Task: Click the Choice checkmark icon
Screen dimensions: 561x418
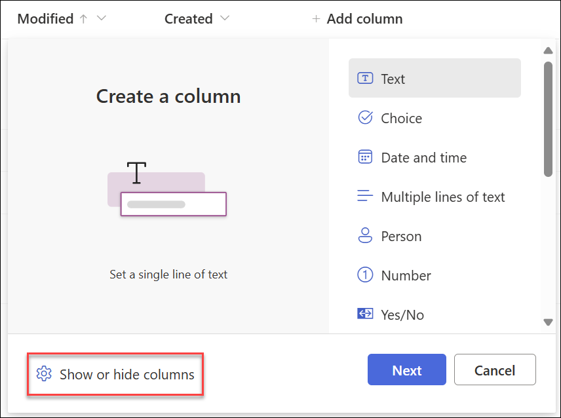Action: (x=366, y=118)
